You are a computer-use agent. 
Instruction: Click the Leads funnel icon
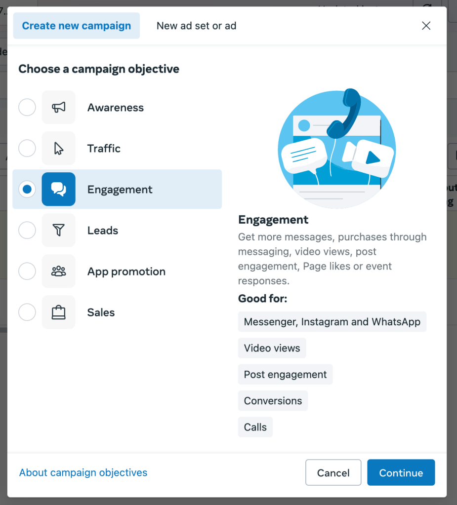59,230
